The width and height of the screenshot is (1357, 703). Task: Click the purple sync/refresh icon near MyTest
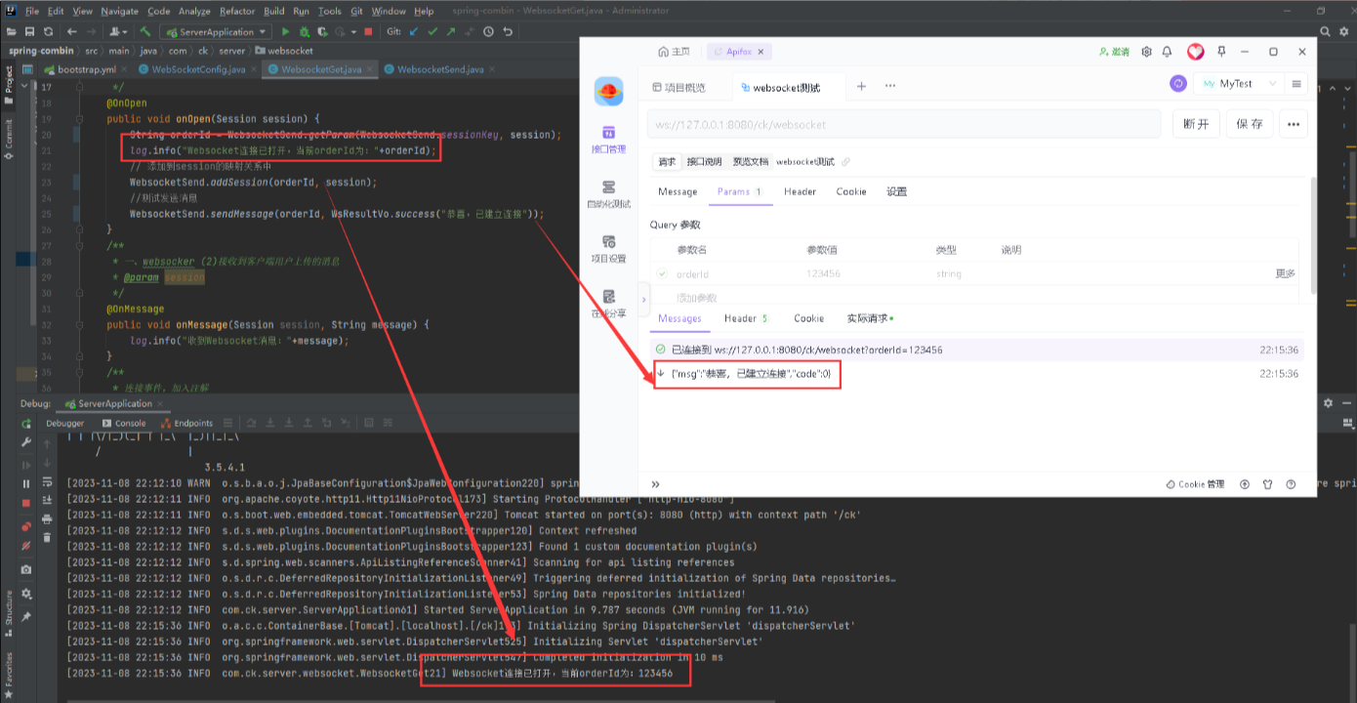pos(1178,84)
